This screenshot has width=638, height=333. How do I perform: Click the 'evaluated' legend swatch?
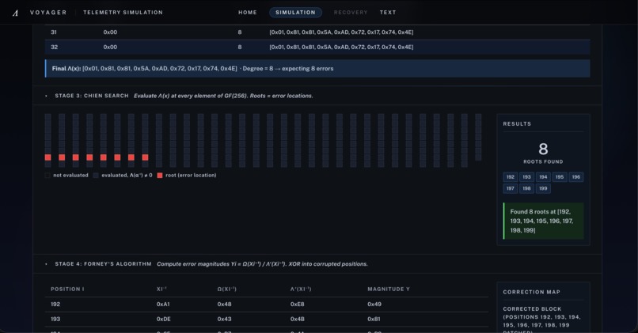pos(96,176)
